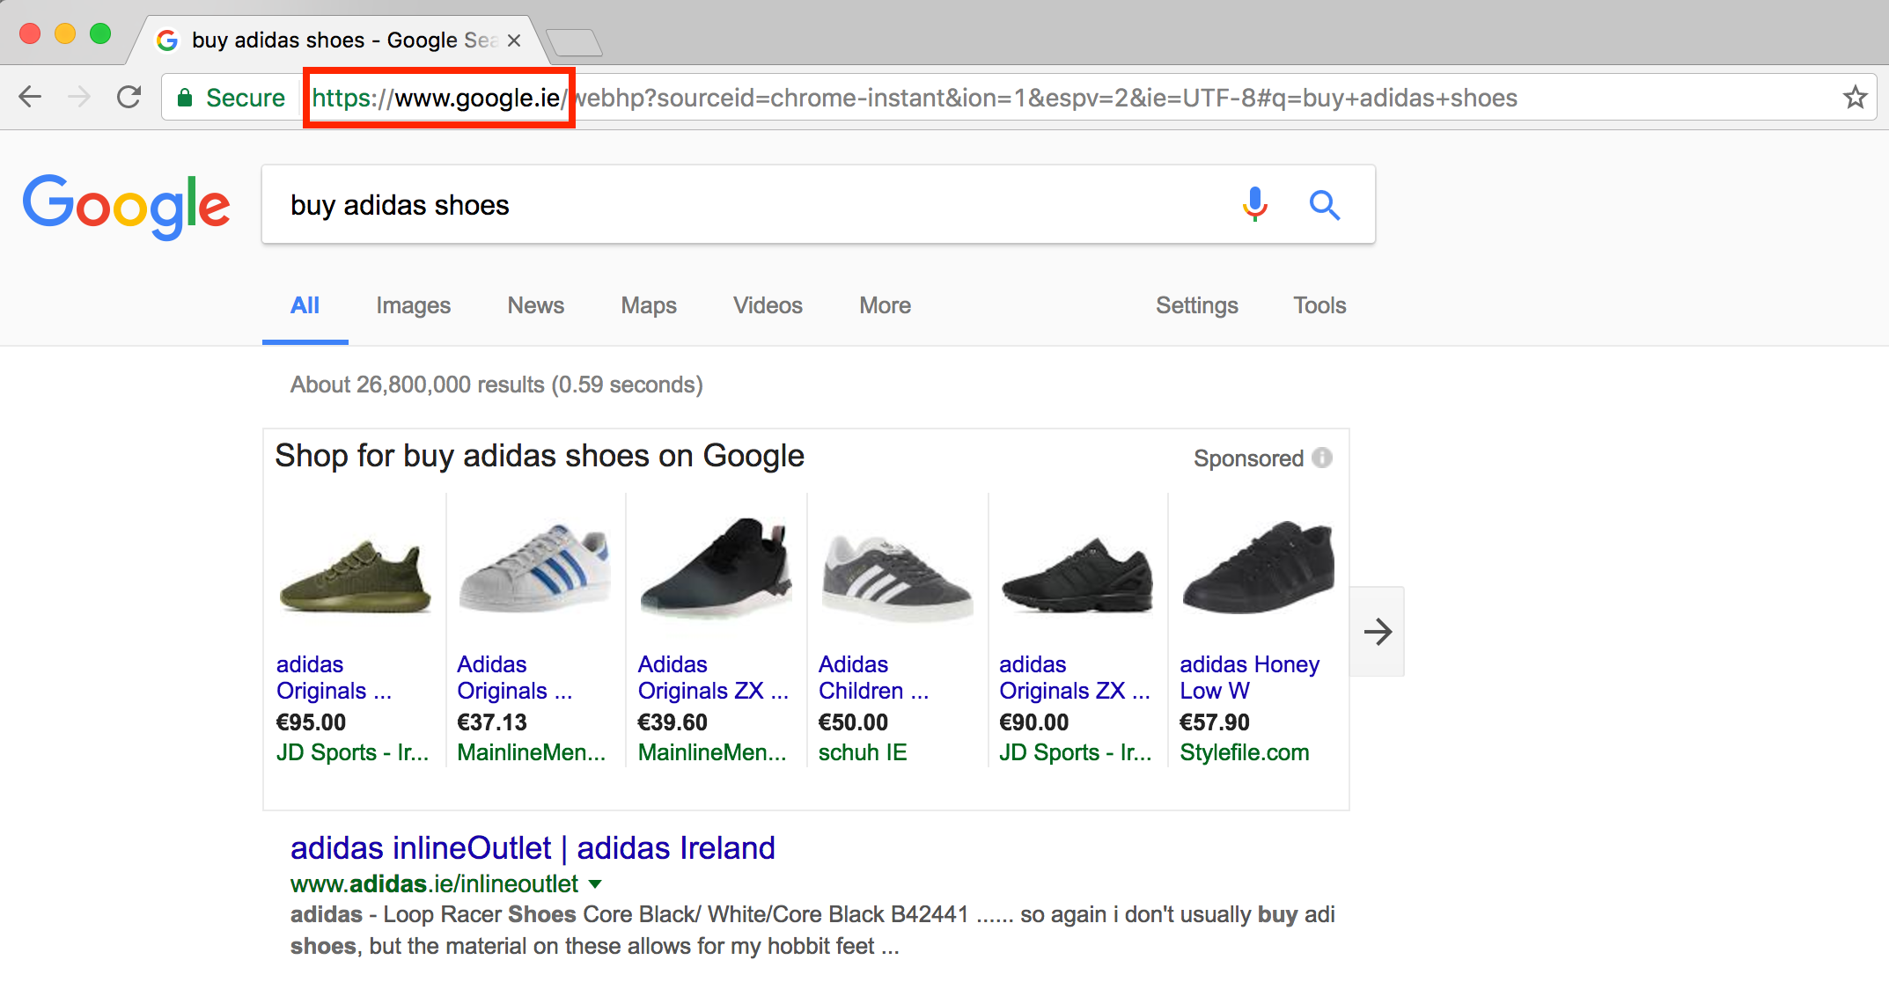The image size is (1889, 982).
Task: Open the More search menu
Action: [885, 305]
